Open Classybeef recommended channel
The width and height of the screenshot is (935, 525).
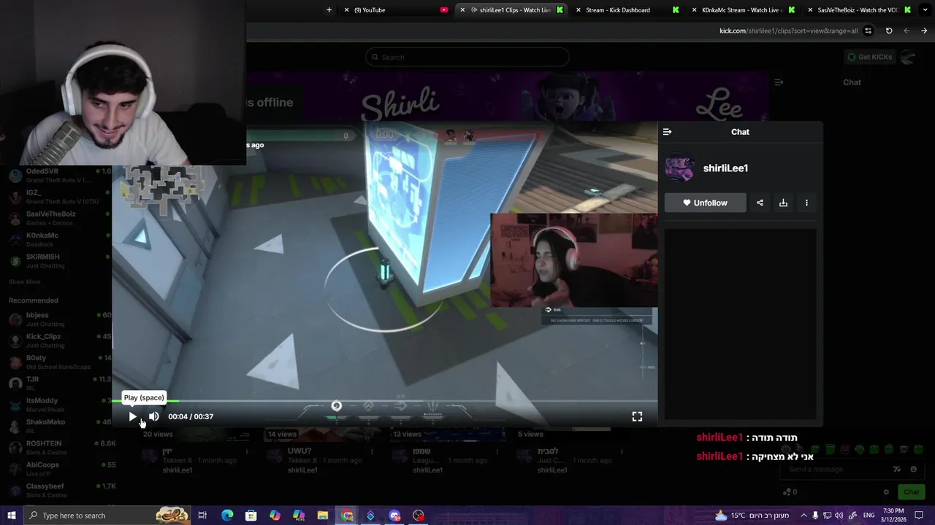coord(58,490)
